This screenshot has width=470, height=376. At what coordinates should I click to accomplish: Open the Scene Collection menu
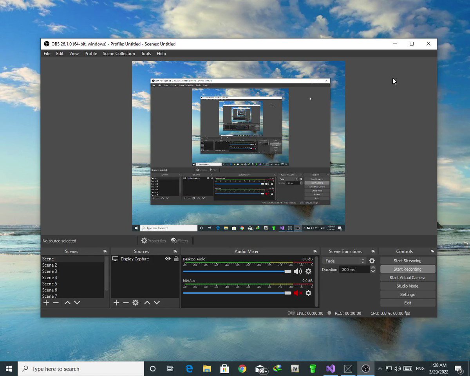[119, 54]
